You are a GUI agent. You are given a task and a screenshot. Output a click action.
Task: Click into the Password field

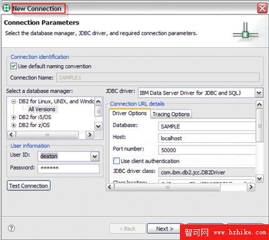pyautogui.click(x=68, y=169)
